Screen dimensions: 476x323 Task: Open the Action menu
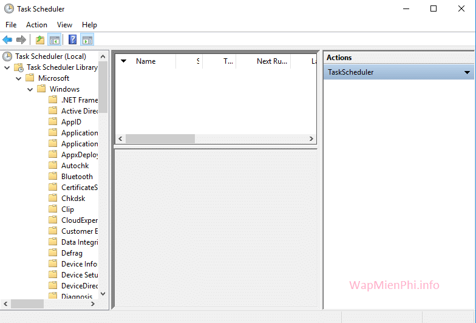click(x=36, y=25)
